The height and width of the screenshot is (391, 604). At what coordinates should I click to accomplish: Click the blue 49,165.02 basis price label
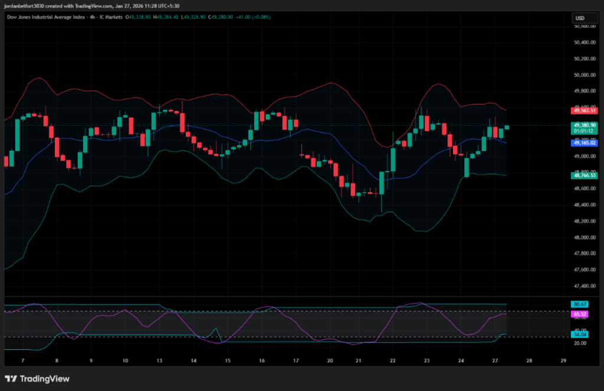pyautogui.click(x=585, y=143)
